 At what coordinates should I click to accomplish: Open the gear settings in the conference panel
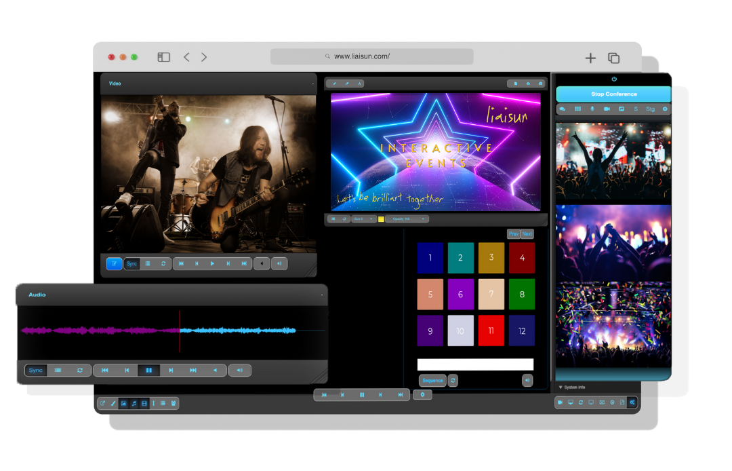click(665, 109)
